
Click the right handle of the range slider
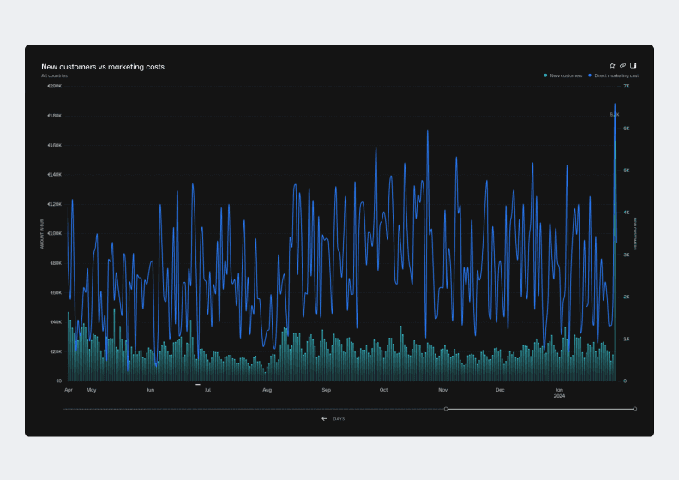[x=634, y=409]
